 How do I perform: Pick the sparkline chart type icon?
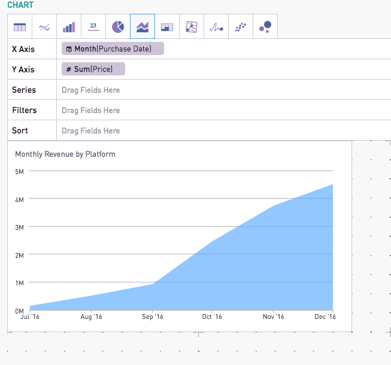[216, 26]
